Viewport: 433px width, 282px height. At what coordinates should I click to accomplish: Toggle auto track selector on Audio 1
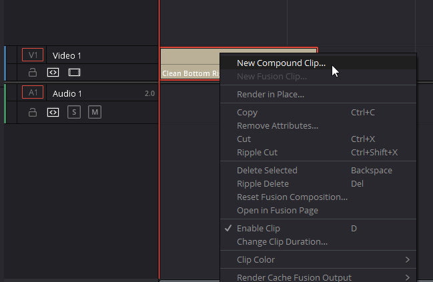coord(53,112)
